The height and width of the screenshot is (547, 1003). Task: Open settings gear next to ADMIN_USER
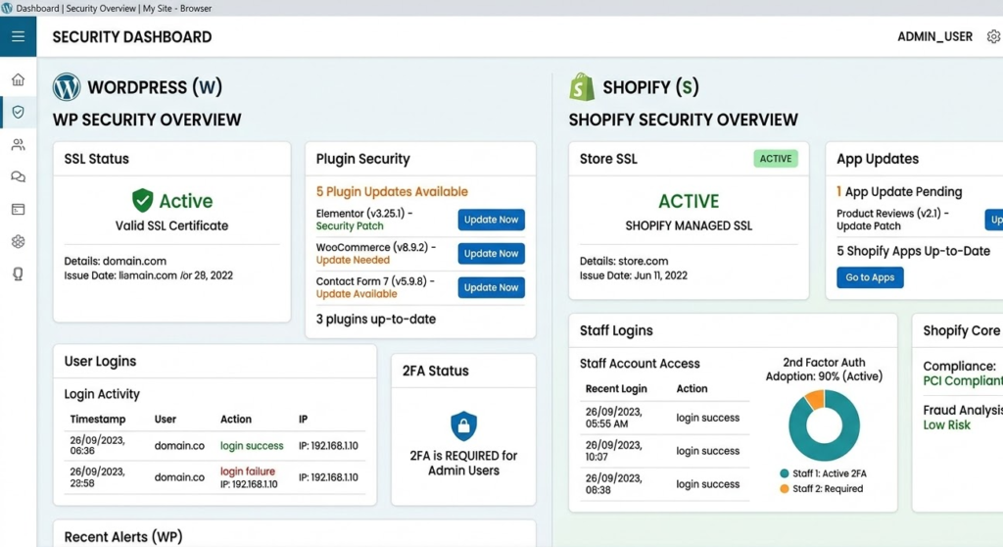click(993, 37)
